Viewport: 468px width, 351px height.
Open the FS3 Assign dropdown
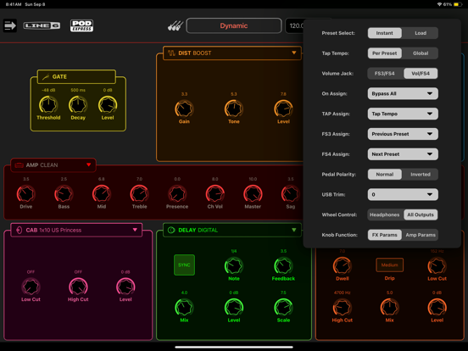coord(403,134)
